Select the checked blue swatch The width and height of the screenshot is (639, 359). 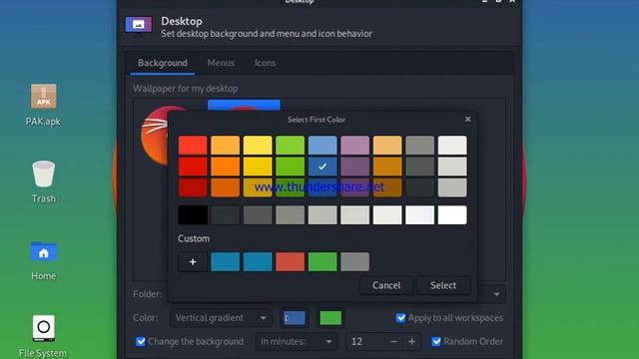click(x=322, y=167)
